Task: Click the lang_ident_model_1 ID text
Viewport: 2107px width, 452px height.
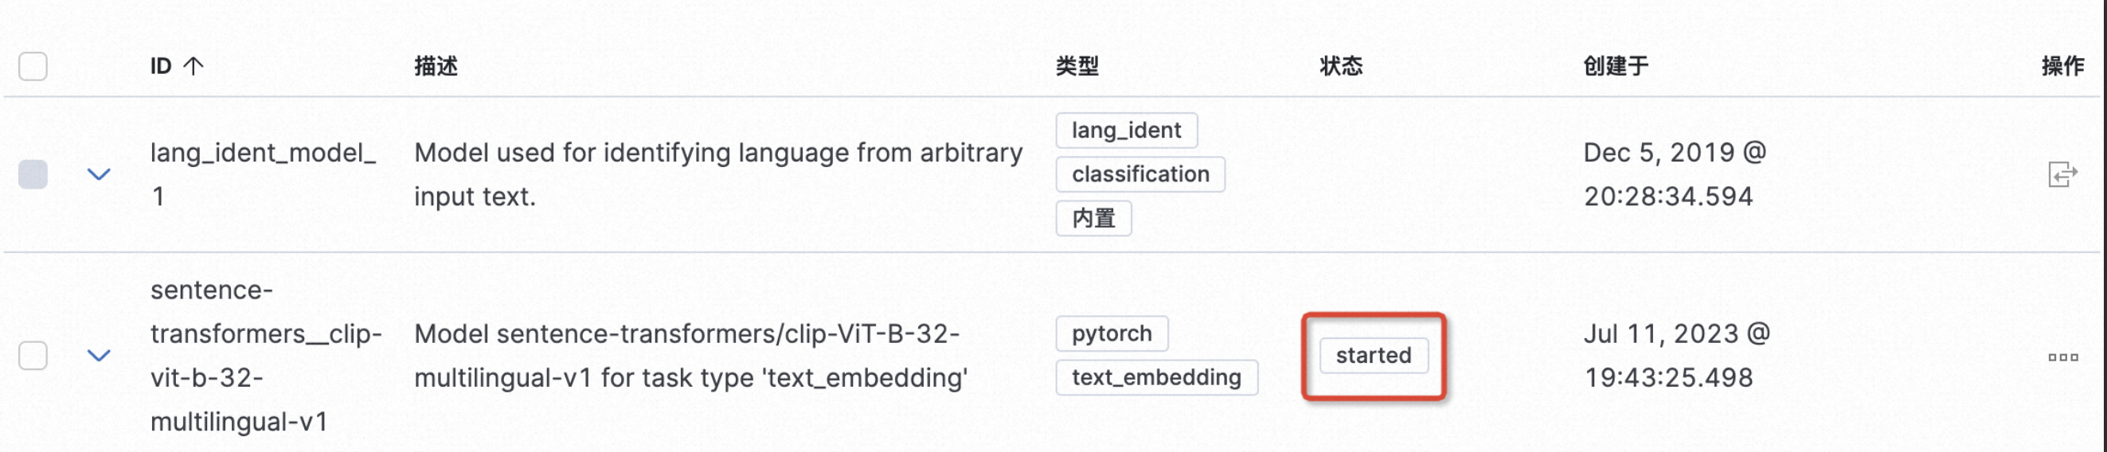Action: tap(263, 174)
